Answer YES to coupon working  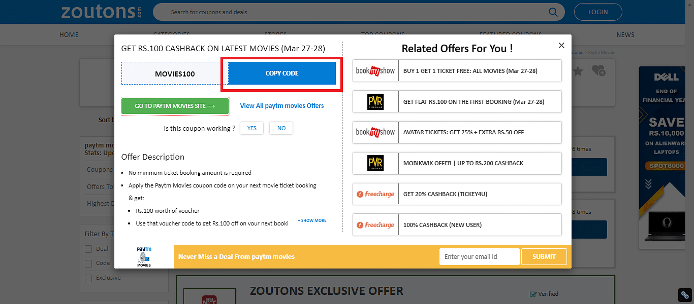(252, 128)
